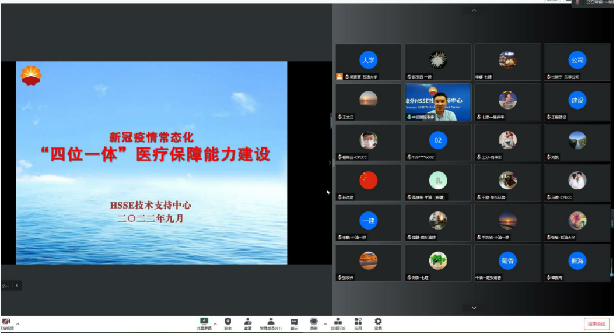The height and width of the screenshot is (335, 616).
Task: Show next gallery page with bottom chevron
Action: pos(474,308)
